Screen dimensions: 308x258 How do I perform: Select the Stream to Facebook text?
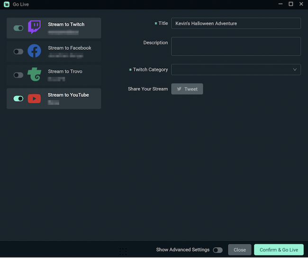click(70, 48)
